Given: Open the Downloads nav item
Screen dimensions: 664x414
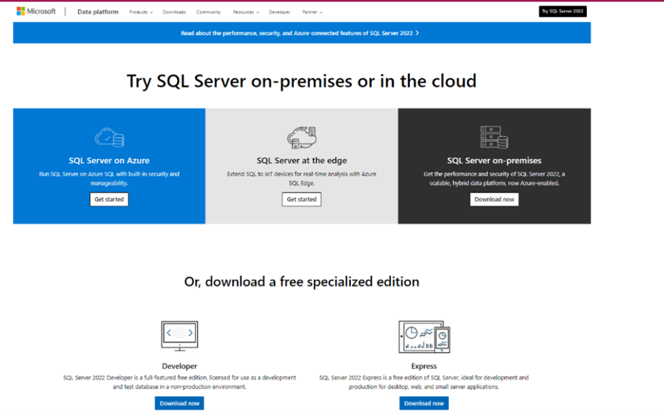Looking at the screenshot, I should [x=174, y=12].
